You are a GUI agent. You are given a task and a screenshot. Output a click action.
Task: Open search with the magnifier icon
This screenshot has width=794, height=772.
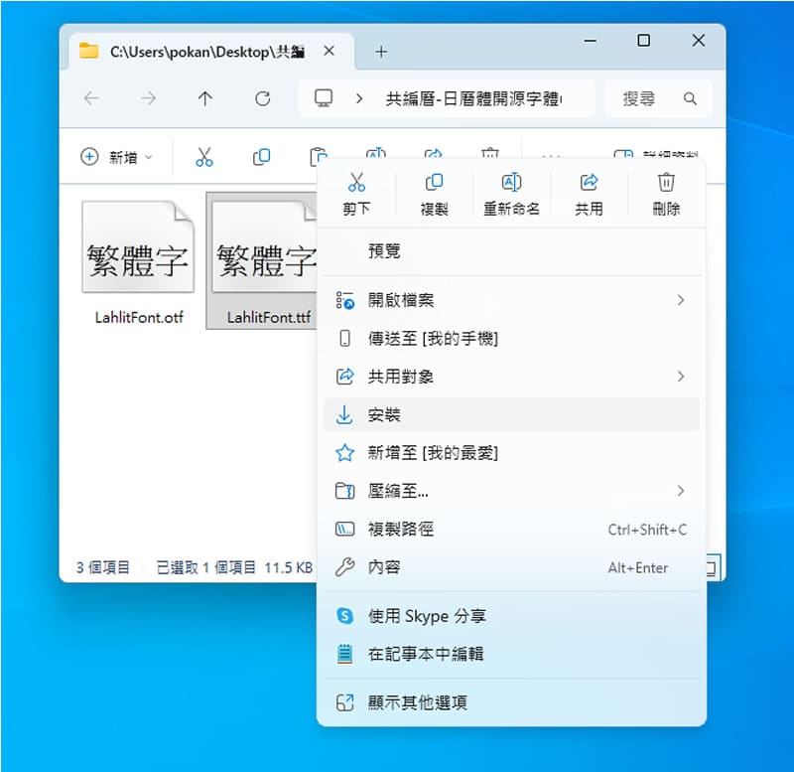click(x=690, y=98)
